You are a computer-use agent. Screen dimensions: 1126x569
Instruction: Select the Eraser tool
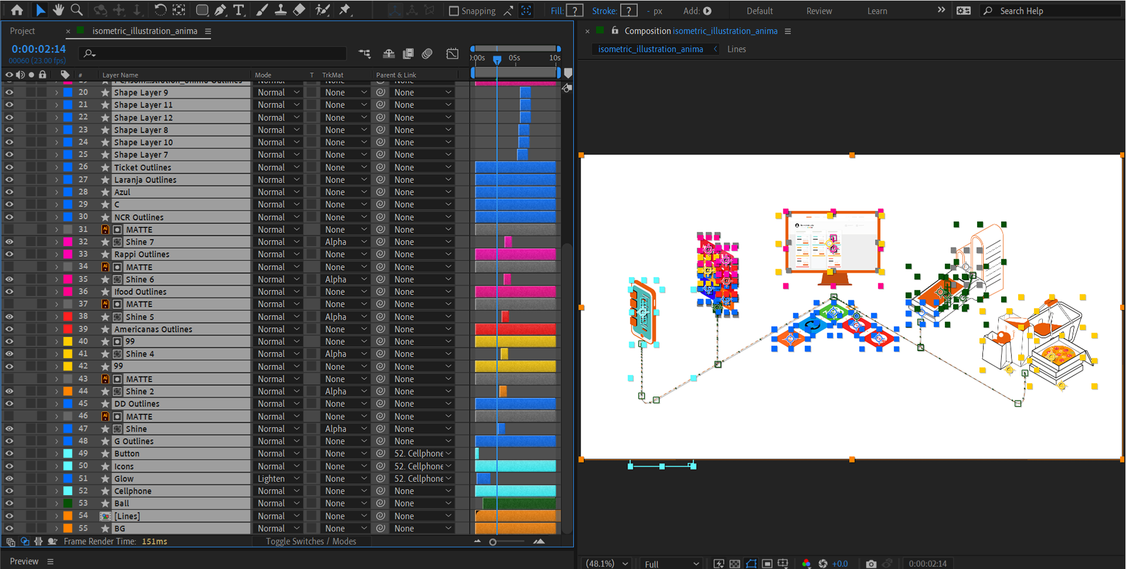tap(299, 10)
